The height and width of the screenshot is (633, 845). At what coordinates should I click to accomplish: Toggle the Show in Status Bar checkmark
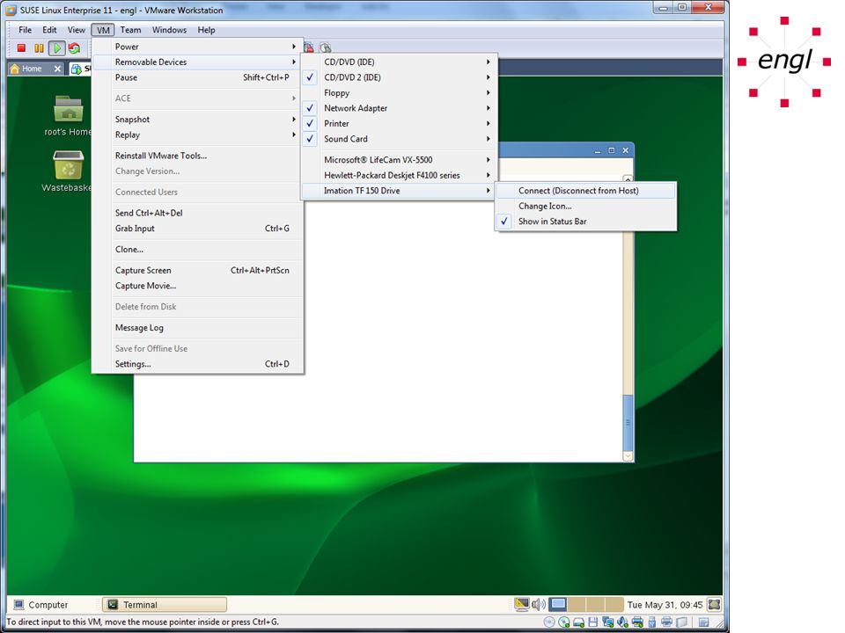504,222
